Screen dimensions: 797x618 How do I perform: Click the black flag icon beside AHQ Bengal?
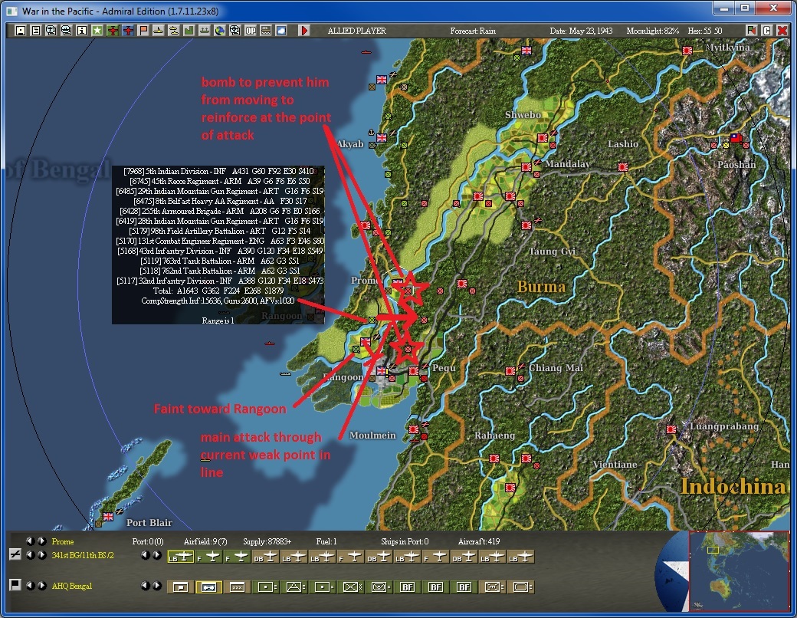(15, 585)
